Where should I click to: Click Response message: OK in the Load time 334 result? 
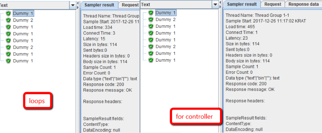coord(107,90)
